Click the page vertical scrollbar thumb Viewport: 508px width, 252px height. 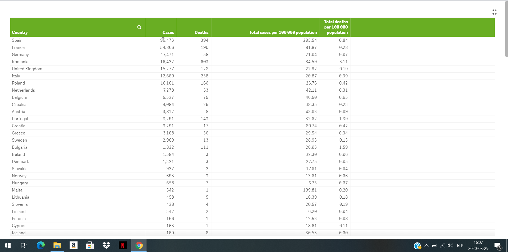(506, 29)
